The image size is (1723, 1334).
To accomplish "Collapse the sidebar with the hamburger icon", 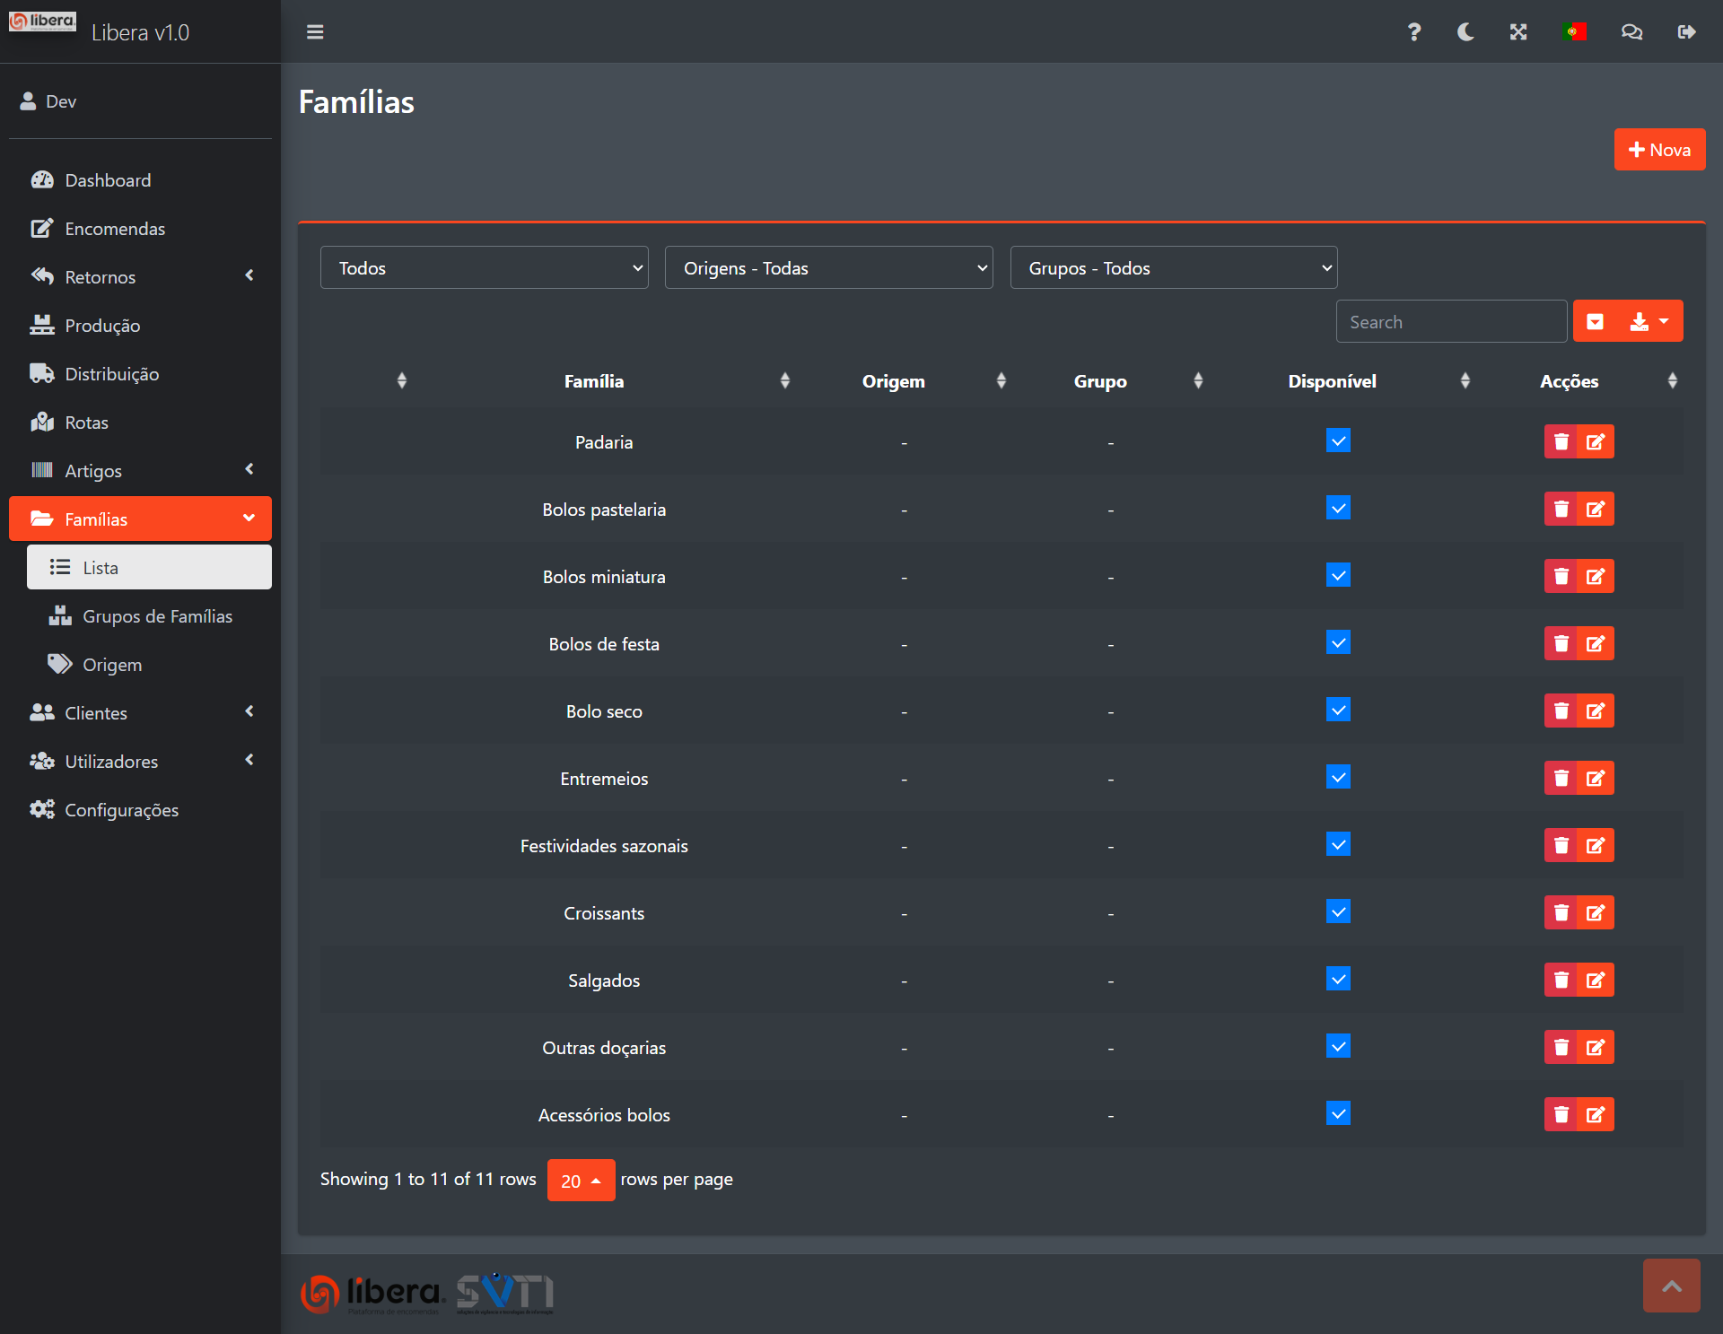I will click(315, 32).
